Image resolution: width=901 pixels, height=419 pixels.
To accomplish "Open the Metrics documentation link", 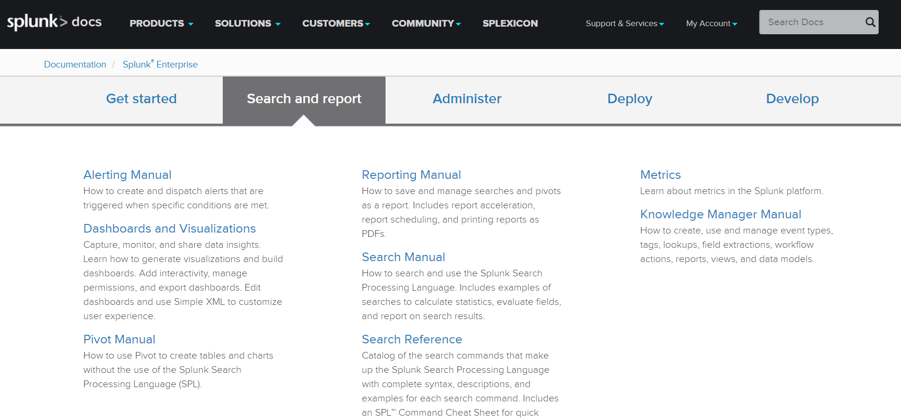I will (x=661, y=175).
